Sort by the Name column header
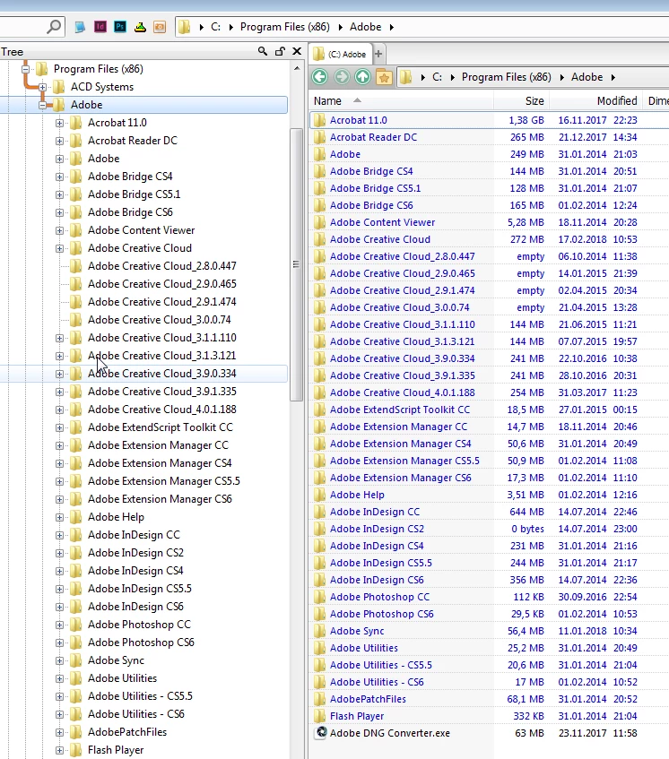Image resolution: width=669 pixels, height=759 pixels. pos(401,100)
